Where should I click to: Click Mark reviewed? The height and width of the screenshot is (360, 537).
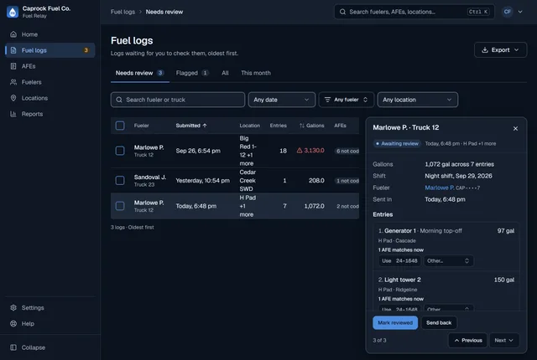(395, 322)
